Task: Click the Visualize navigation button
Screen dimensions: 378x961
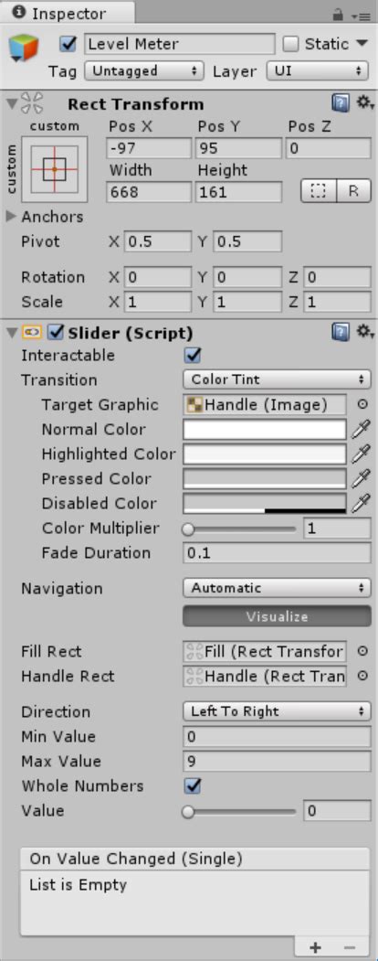Action: click(x=277, y=616)
